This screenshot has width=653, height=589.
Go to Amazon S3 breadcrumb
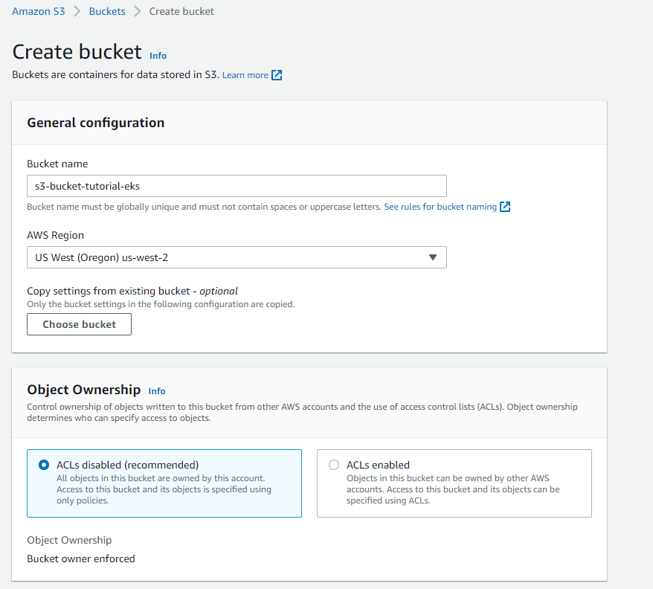coord(39,12)
